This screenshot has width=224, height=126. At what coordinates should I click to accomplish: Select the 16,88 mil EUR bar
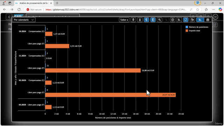[93, 70]
